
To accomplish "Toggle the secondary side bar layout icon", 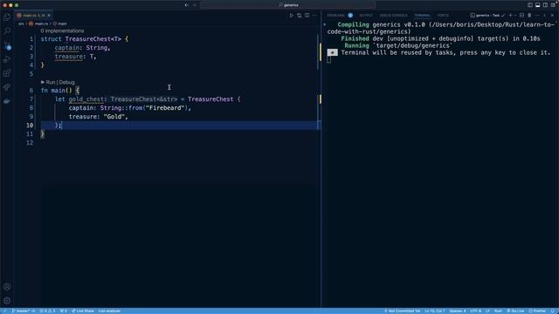I will click(x=545, y=5).
